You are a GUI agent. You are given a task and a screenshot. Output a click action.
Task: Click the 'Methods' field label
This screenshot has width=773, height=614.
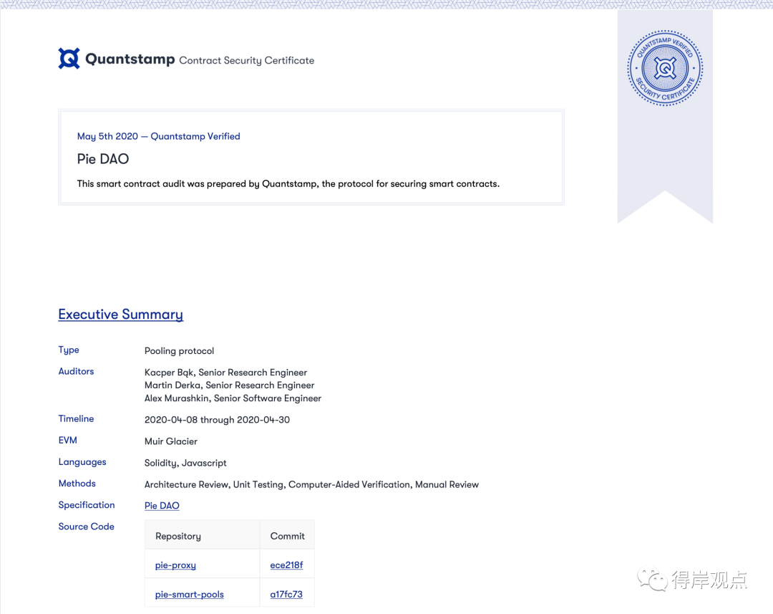(77, 483)
